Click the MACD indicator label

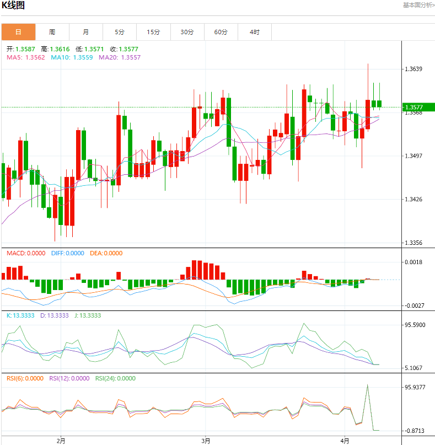[26, 254]
